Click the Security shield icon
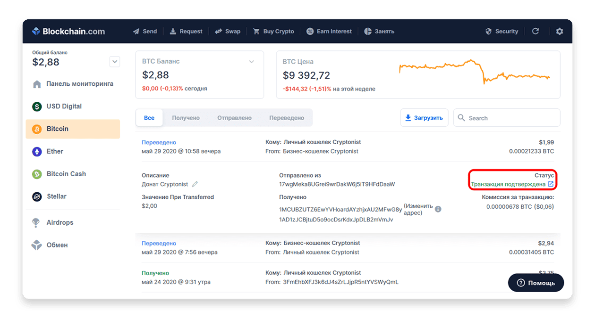The height and width of the screenshot is (318, 595). coord(489,32)
